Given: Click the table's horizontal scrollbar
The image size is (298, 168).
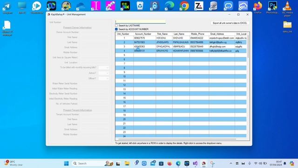Looking at the screenshot, I should (177, 139).
